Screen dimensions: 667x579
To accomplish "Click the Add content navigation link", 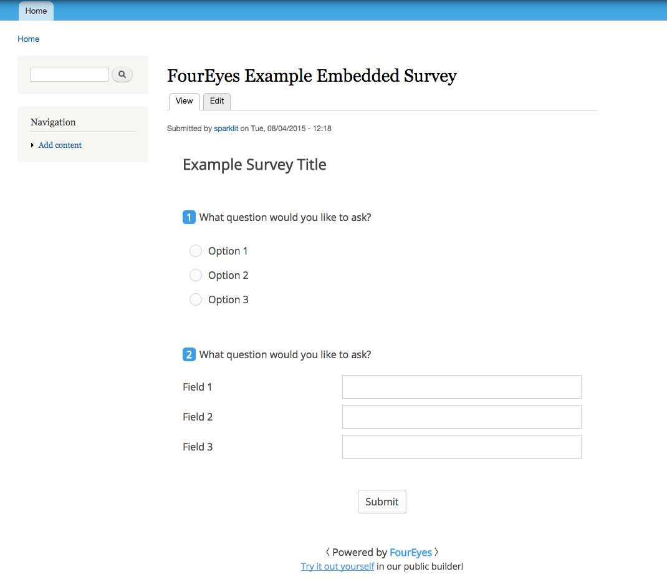I will click(x=60, y=145).
